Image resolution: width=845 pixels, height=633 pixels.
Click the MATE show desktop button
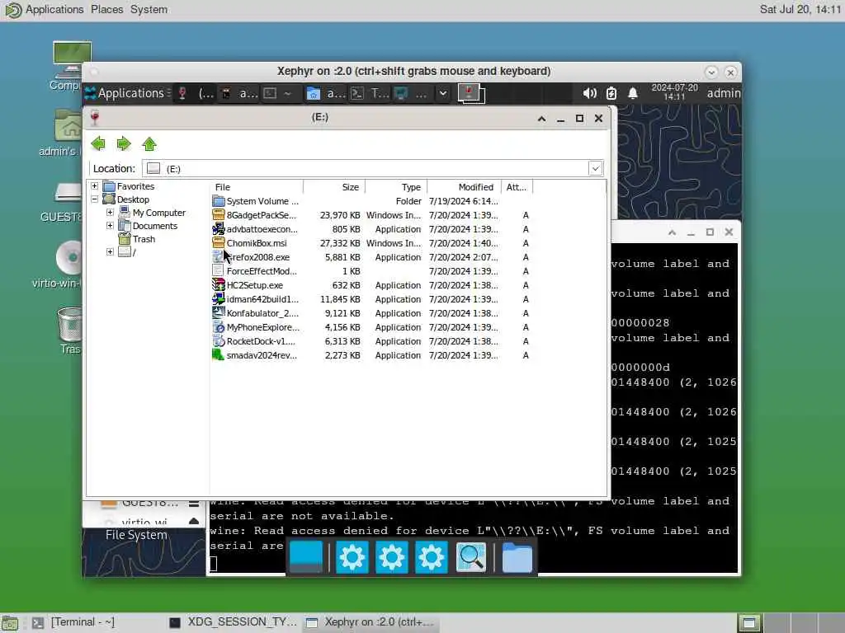click(x=10, y=623)
